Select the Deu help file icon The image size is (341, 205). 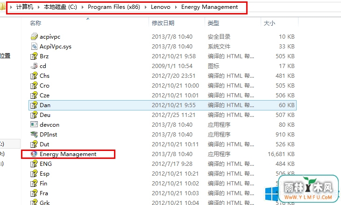tap(34, 115)
